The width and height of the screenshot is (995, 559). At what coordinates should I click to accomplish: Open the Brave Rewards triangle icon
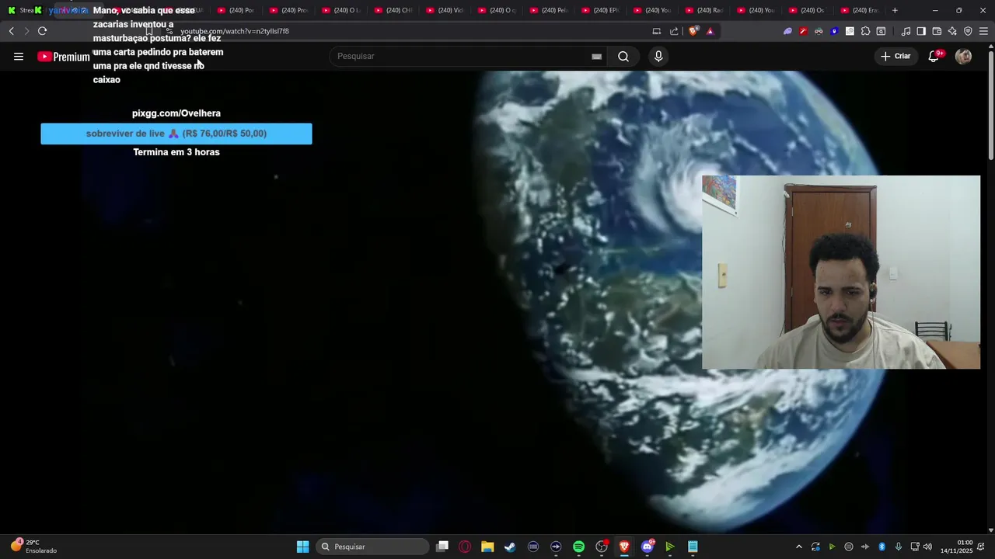coord(710,31)
